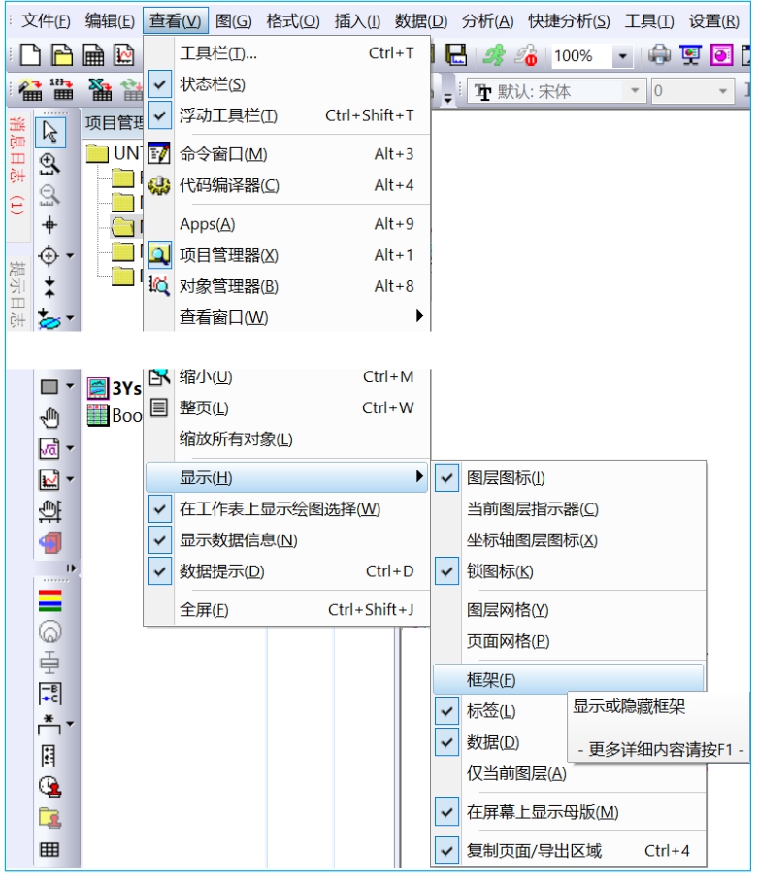Toggle 复制页面/导出区域 option

click(x=446, y=851)
